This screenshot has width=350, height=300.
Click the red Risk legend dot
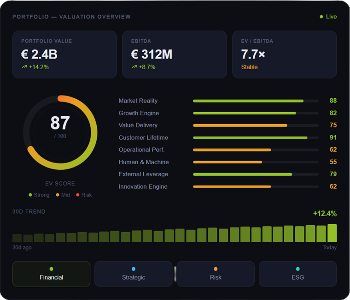[78, 195]
